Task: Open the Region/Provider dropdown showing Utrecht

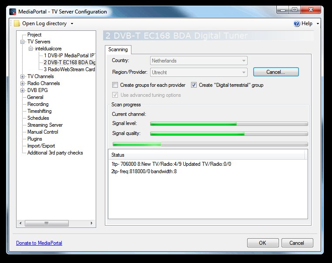Action: pyautogui.click(x=198, y=72)
